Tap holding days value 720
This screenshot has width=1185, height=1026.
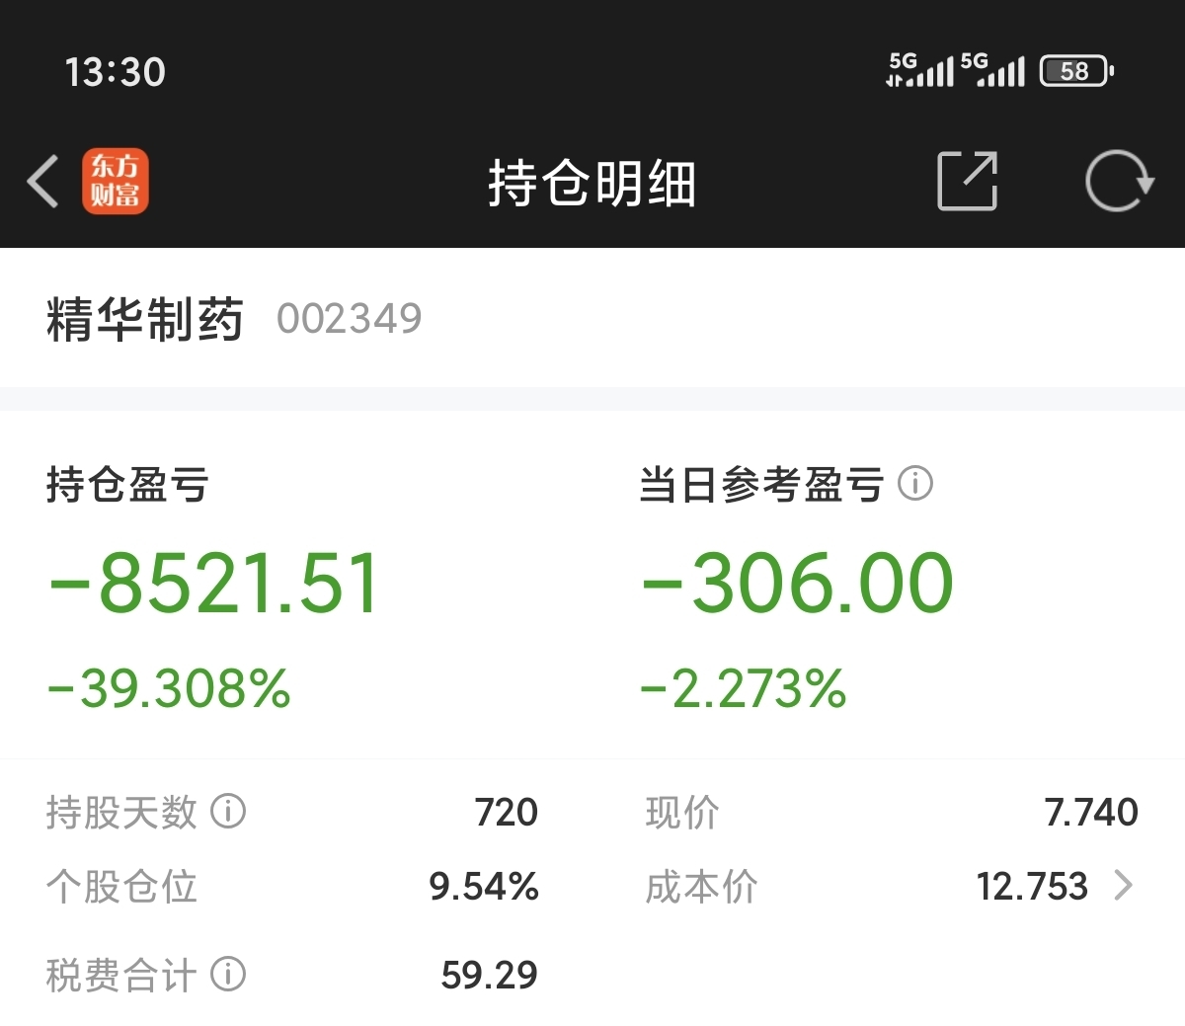pyautogui.click(x=507, y=812)
